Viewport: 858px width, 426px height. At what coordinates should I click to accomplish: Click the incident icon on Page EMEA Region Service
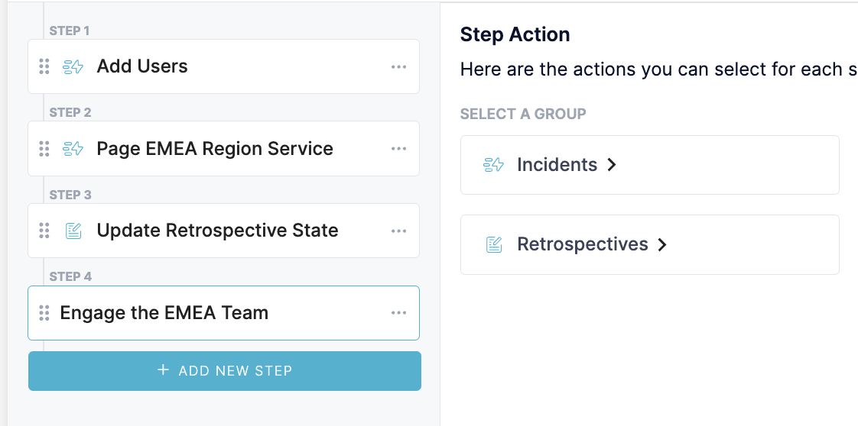click(73, 149)
